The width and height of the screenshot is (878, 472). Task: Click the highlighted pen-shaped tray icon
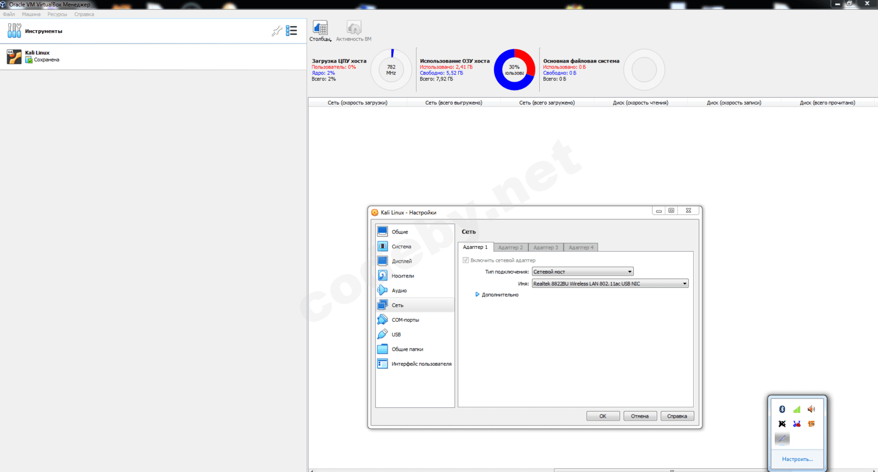click(782, 439)
